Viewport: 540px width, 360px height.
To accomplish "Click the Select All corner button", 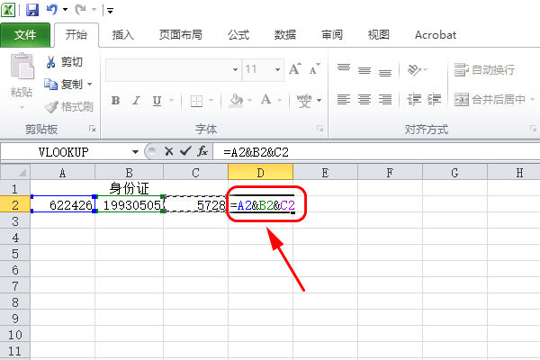I will tap(15, 172).
